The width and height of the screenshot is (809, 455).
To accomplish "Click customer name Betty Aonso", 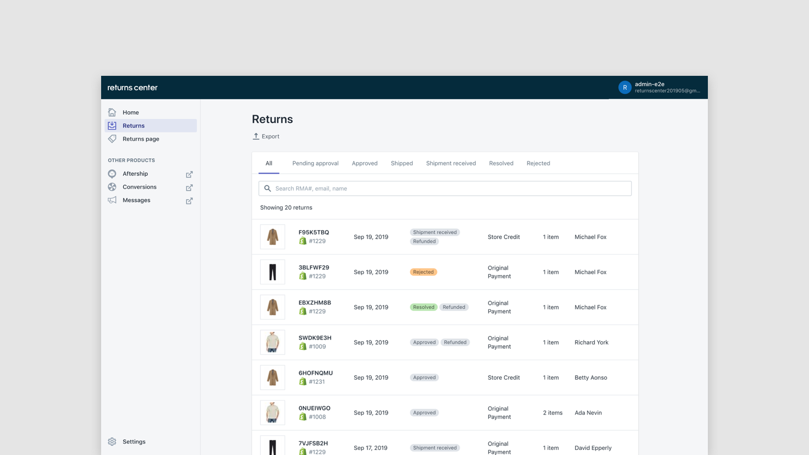I will [591, 378].
